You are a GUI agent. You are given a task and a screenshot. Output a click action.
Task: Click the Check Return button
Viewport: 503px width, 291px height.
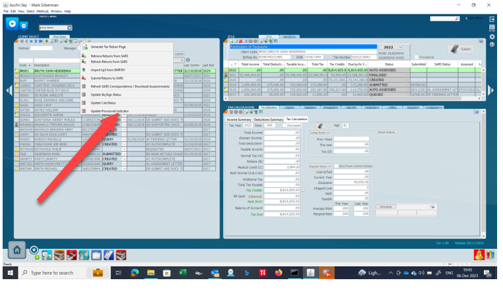coord(386,132)
